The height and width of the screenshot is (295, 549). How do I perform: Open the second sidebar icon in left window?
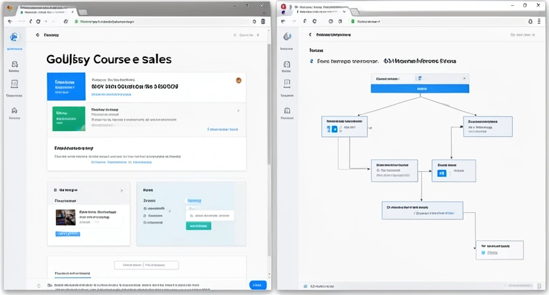coord(15,65)
